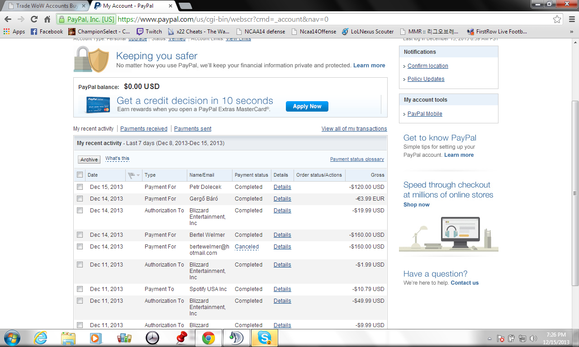Open the Facebook bookmark
This screenshot has height=347, width=579.
(47, 32)
